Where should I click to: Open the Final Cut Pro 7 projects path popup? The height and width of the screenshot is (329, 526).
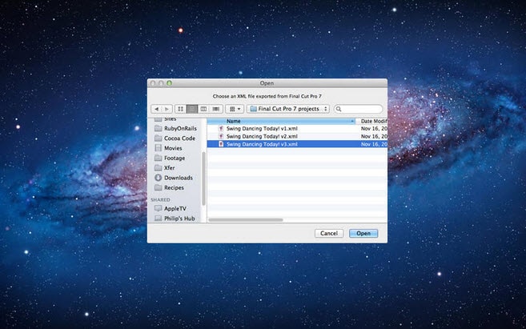pos(288,109)
